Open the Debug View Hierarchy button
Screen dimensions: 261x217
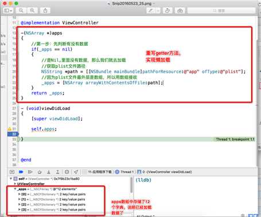(67, 172)
